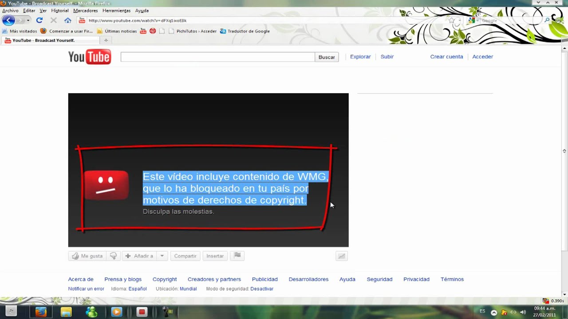Click the thumbs-down dislike icon
This screenshot has height=319, width=568.
pyautogui.click(x=113, y=256)
